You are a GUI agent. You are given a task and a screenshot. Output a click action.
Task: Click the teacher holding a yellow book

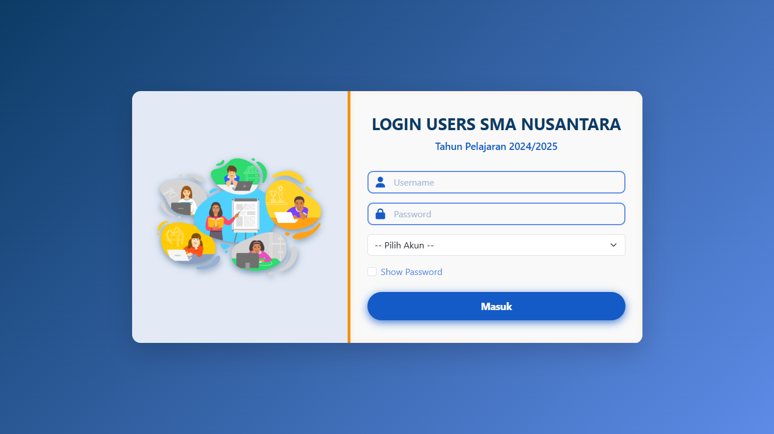coord(216,220)
